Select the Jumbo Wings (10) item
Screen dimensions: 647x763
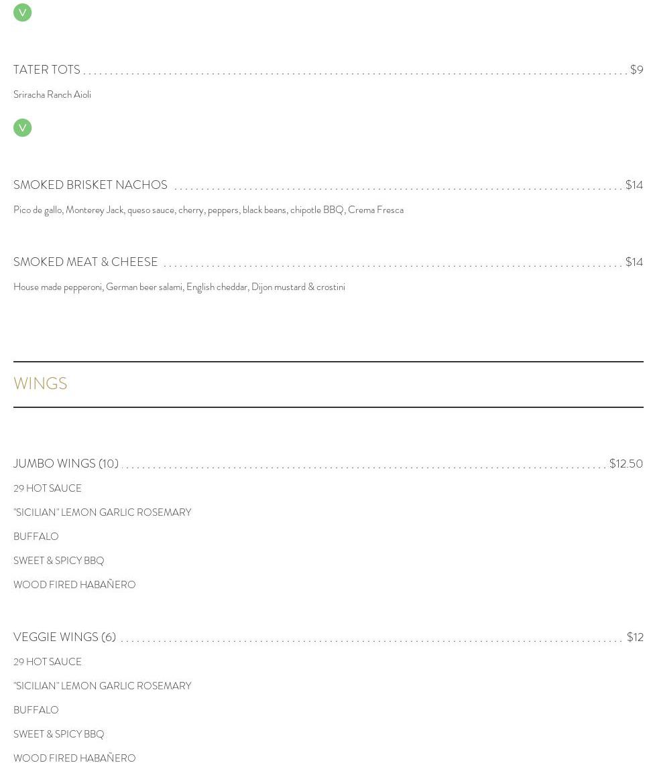(66, 464)
